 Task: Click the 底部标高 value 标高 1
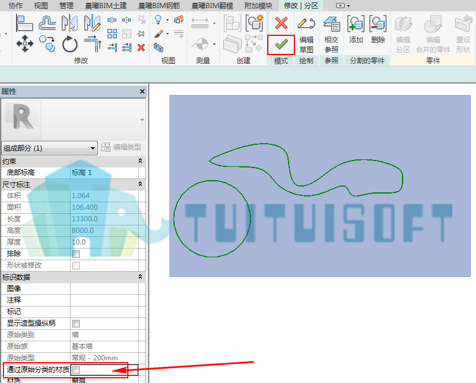[x=105, y=173]
